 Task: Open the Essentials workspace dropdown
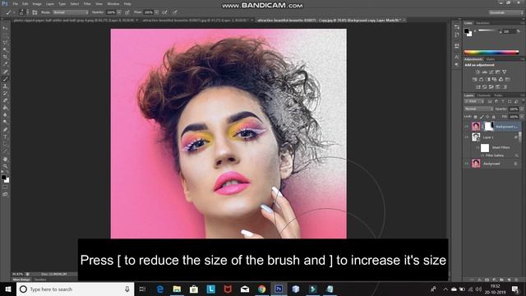pos(506,12)
